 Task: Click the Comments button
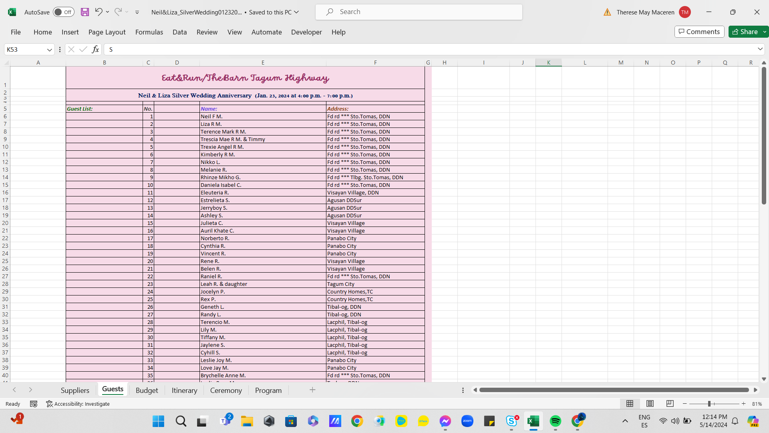pyautogui.click(x=699, y=32)
